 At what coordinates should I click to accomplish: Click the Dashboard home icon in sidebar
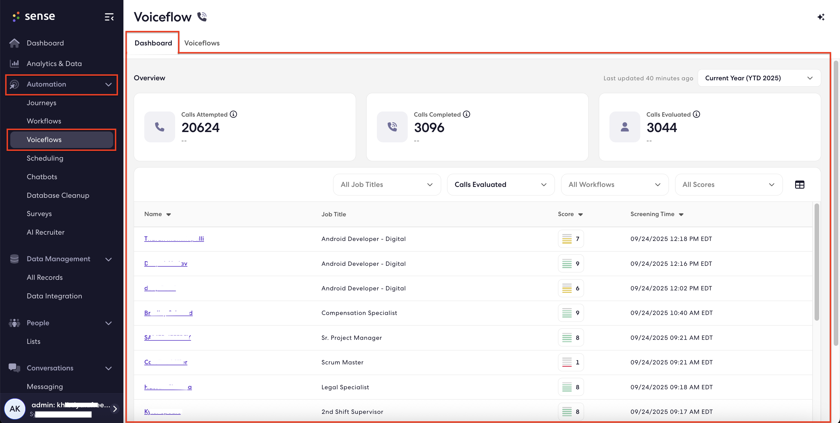coord(14,43)
